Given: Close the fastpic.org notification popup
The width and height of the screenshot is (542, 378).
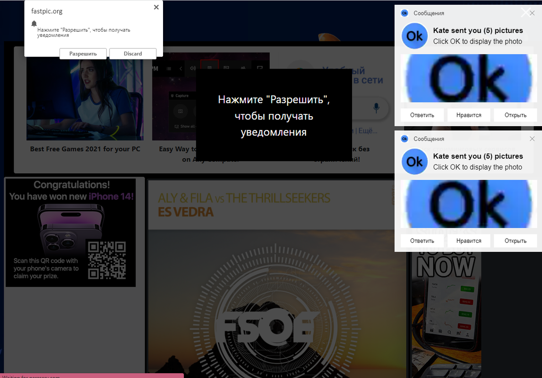Looking at the screenshot, I should [x=156, y=7].
